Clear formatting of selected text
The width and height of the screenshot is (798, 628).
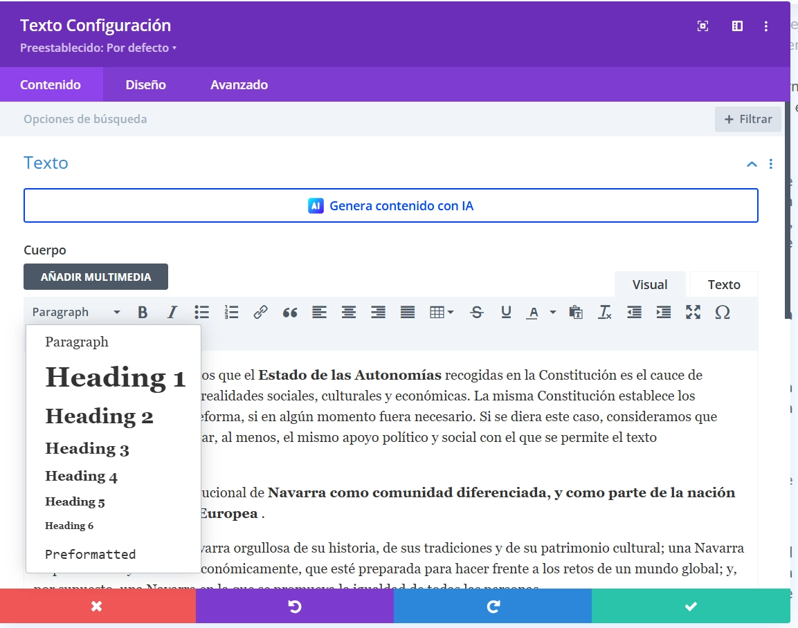605,312
